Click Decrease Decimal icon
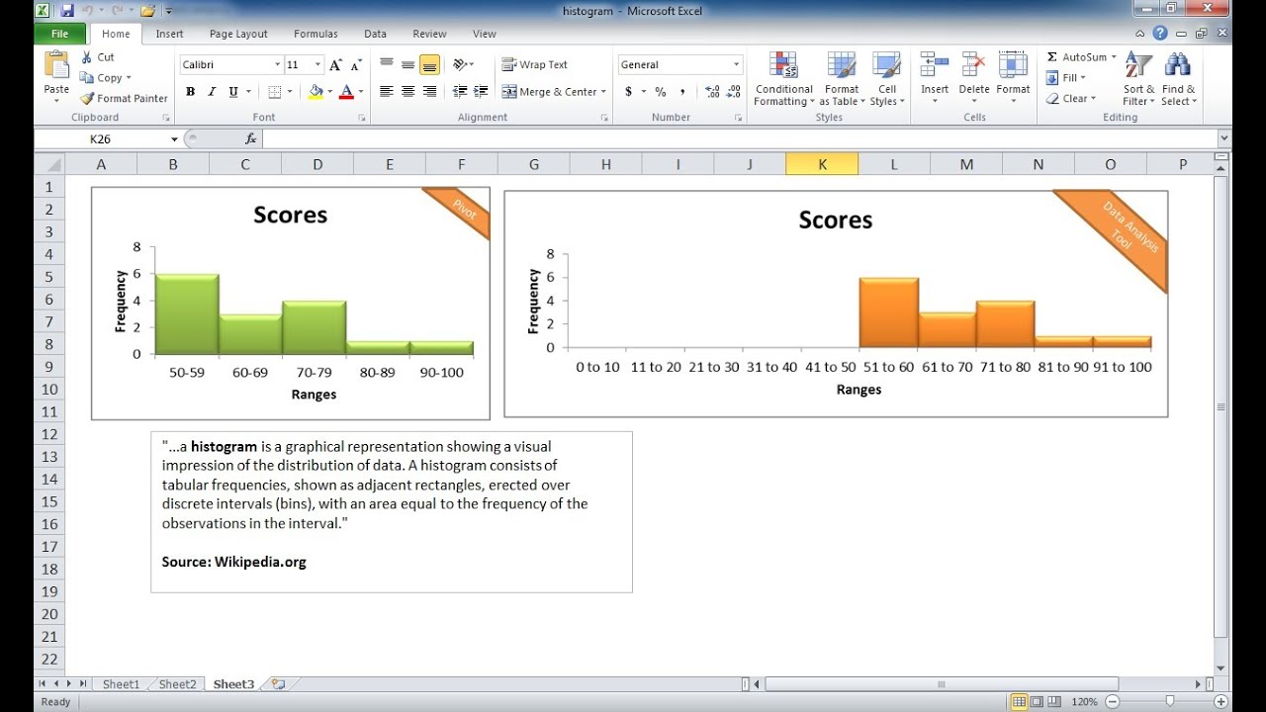This screenshot has width=1266, height=712. click(734, 92)
